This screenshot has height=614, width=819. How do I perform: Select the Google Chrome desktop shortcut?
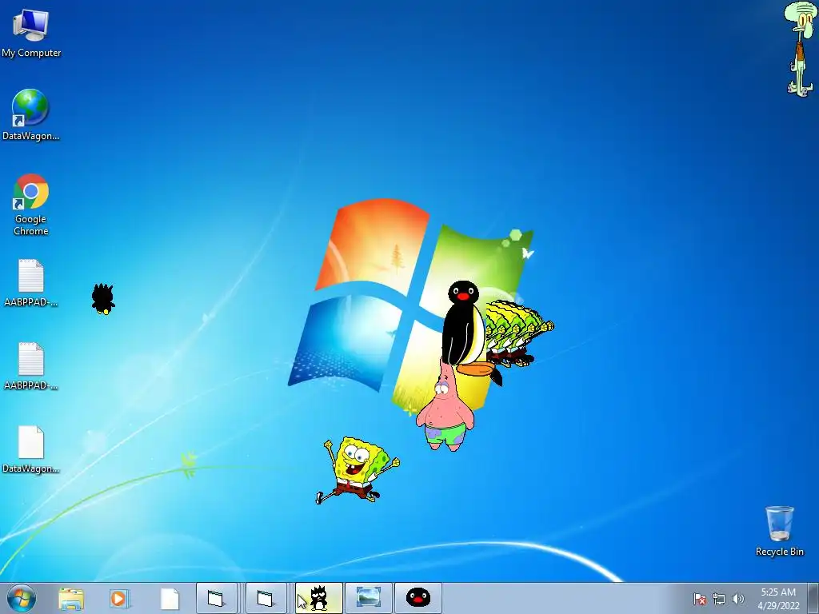tap(31, 205)
